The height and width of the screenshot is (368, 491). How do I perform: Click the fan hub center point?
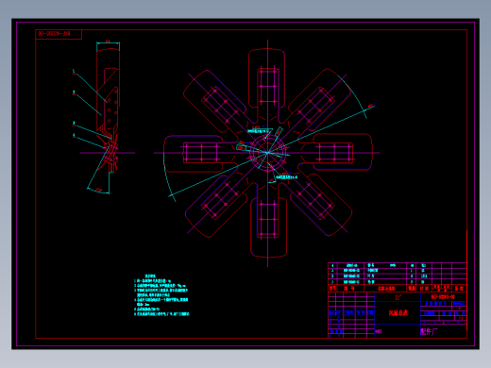click(267, 153)
